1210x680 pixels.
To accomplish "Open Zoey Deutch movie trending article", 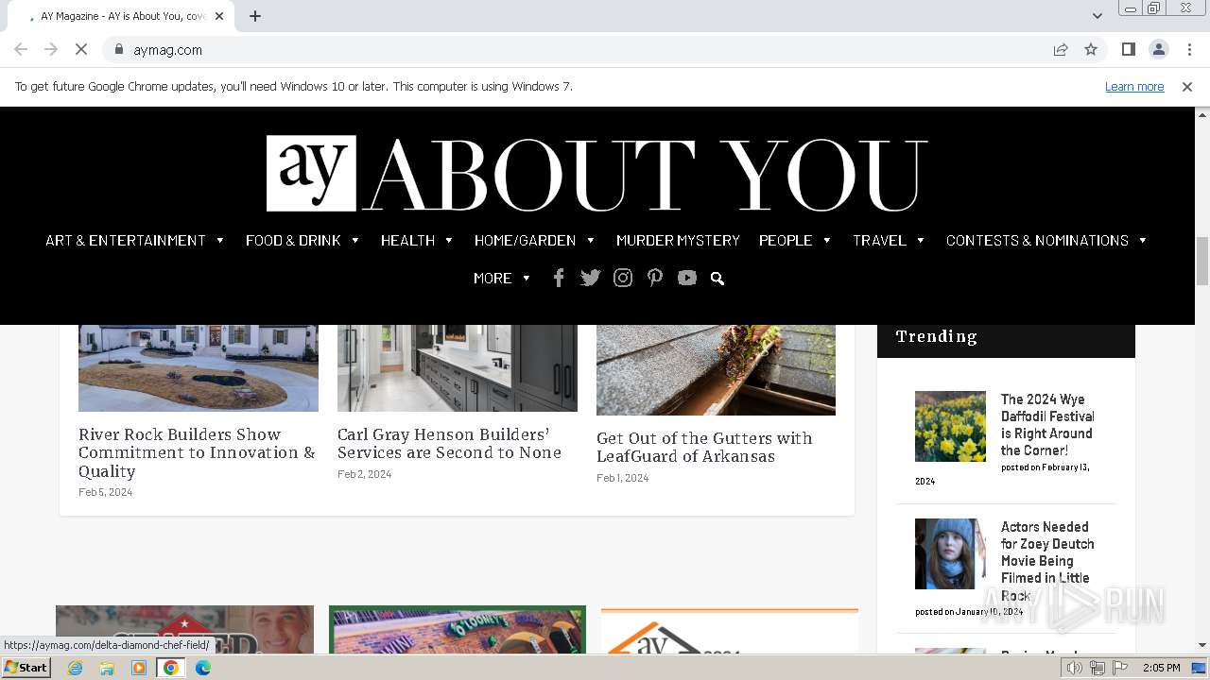I will pos(1047,561).
